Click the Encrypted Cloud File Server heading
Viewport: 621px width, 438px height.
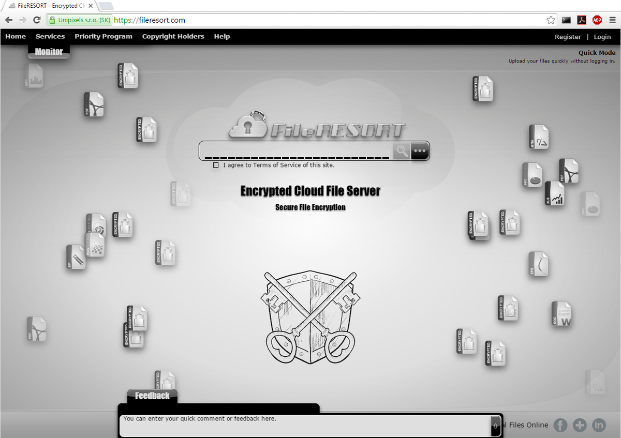coord(310,191)
